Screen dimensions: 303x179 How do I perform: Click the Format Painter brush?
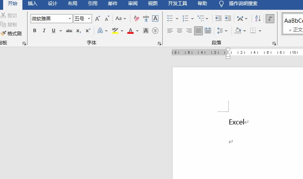[x=3, y=33]
